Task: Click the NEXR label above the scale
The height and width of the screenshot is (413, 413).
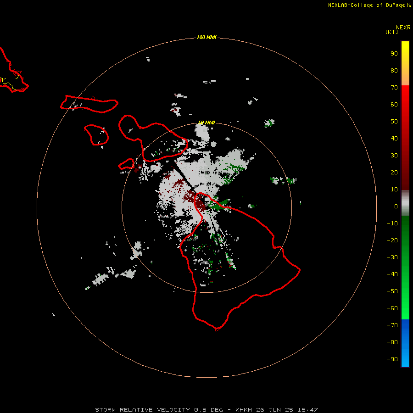Action: [403, 28]
